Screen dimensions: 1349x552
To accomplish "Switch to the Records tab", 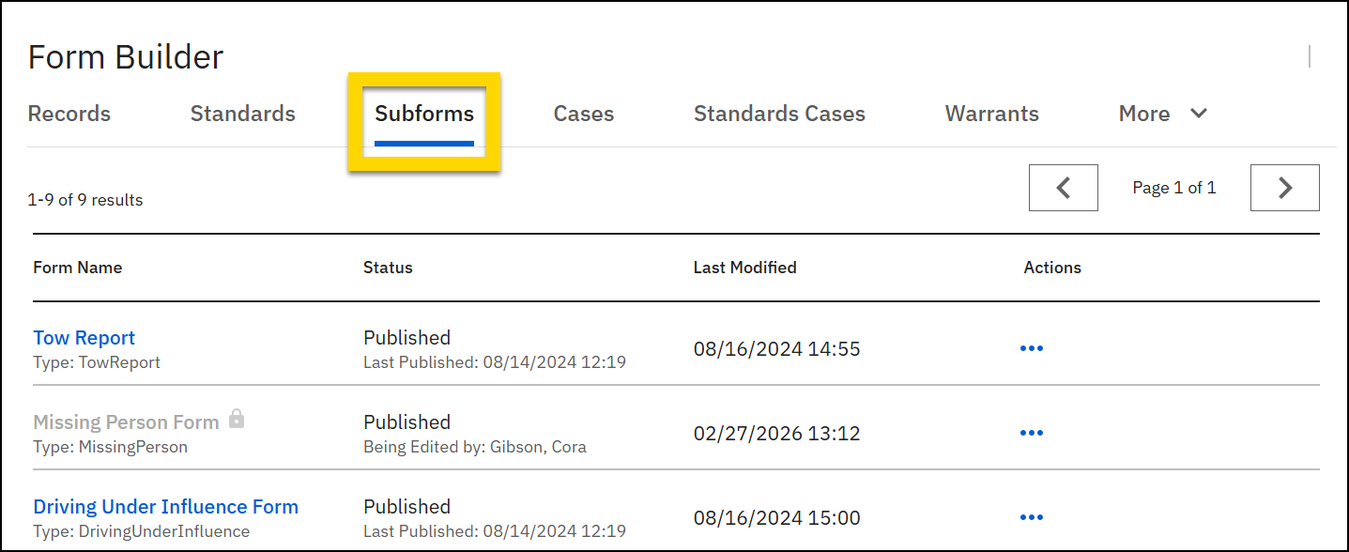I will [69, 114].
